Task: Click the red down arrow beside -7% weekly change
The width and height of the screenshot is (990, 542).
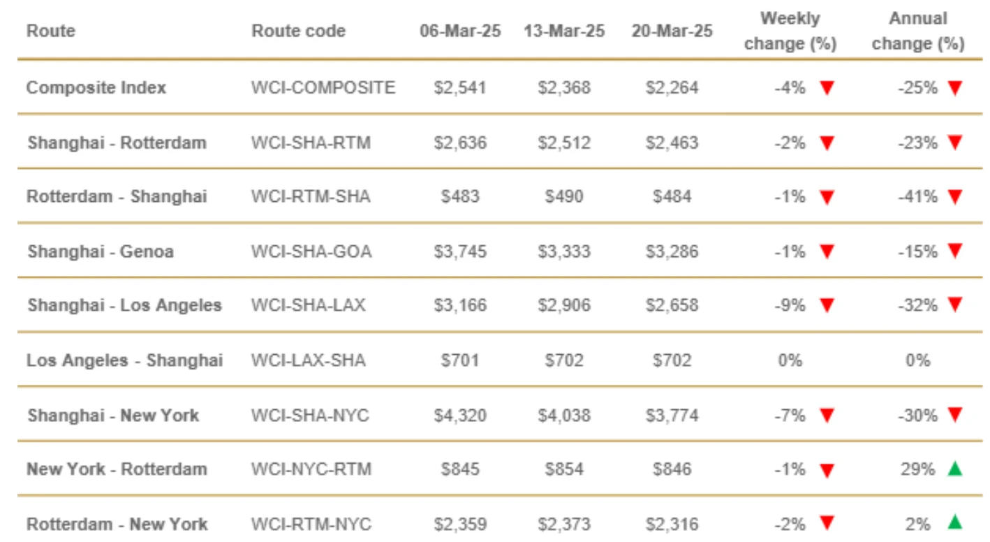Action: 827,416
